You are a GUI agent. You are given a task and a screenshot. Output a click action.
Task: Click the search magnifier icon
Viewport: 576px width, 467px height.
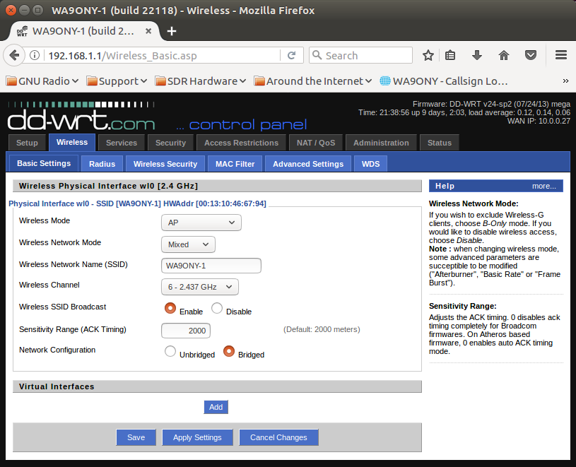click(x=317, y=55)
